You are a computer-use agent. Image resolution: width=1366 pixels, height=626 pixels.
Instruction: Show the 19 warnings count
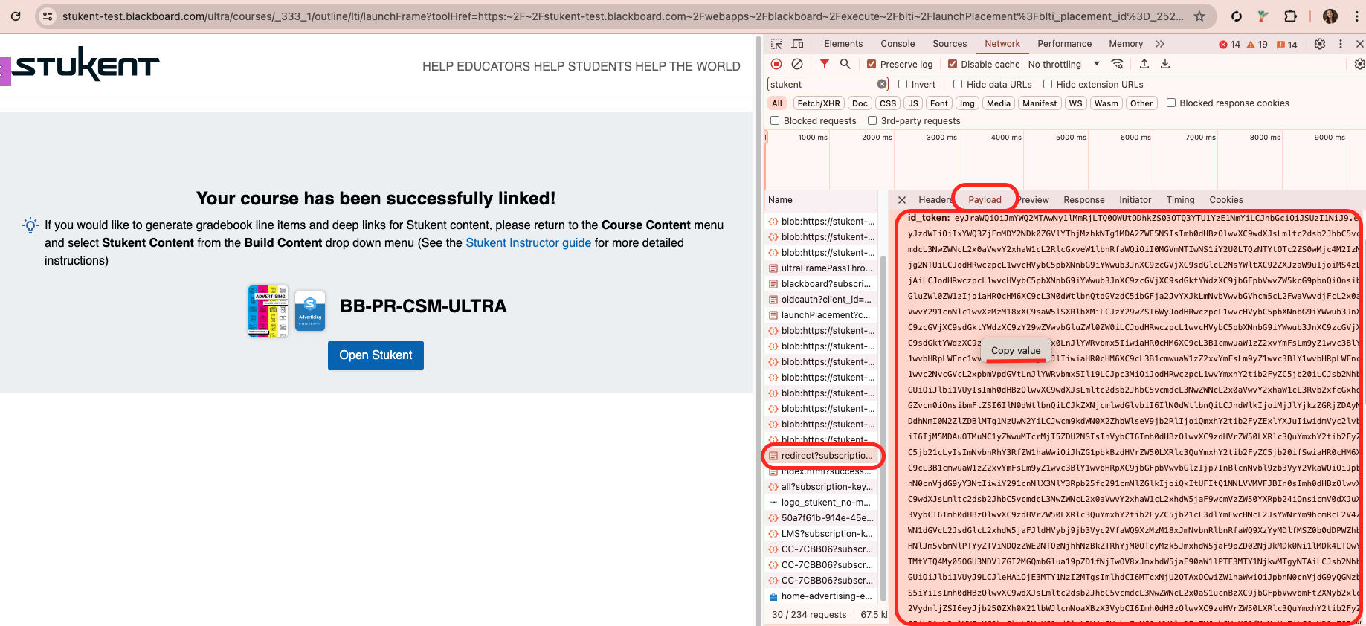click(1257, 45)
